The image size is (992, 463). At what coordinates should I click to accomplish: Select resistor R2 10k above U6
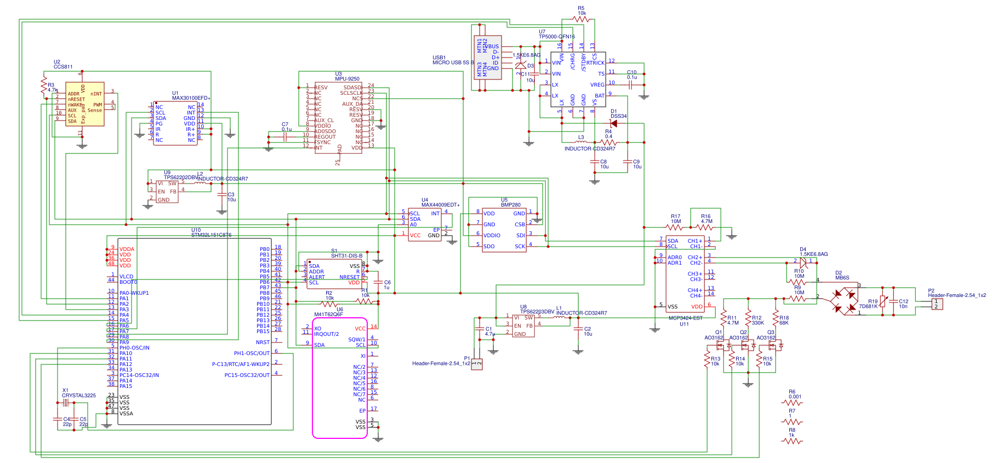329,304
